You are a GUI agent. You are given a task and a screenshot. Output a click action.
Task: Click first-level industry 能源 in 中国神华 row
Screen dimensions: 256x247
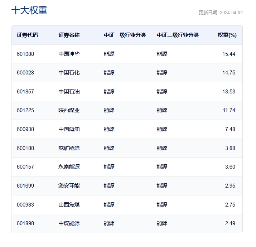pyautogui.click(x=109, y=54)
